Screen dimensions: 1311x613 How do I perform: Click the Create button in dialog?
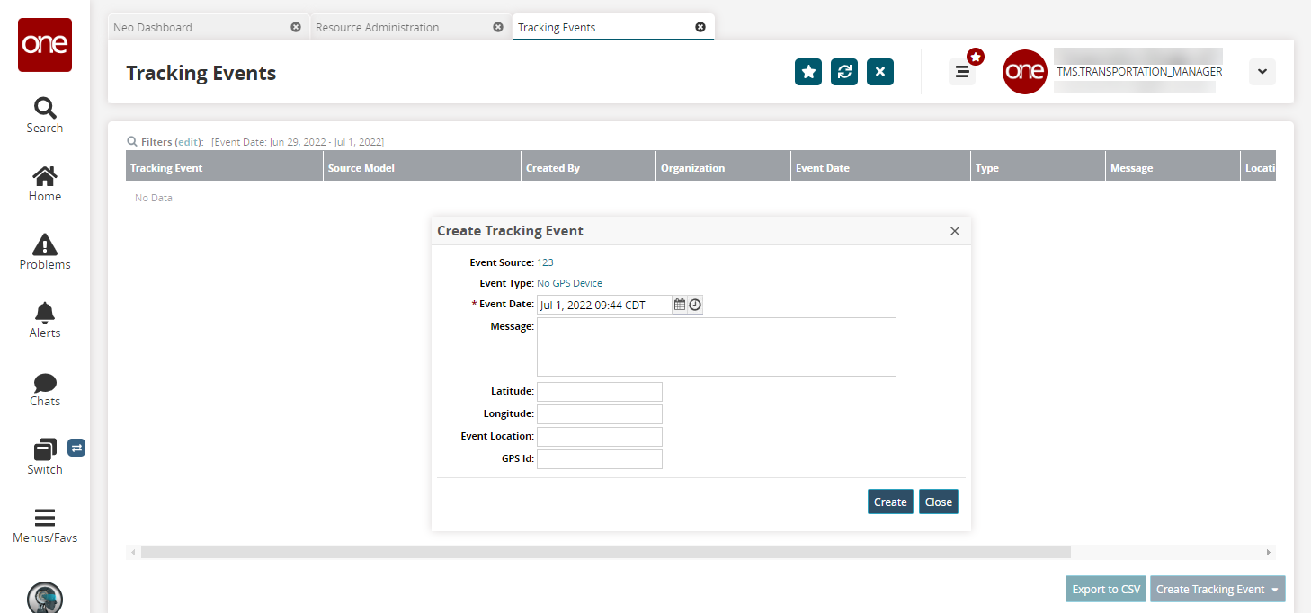click(x=890, y=502)
